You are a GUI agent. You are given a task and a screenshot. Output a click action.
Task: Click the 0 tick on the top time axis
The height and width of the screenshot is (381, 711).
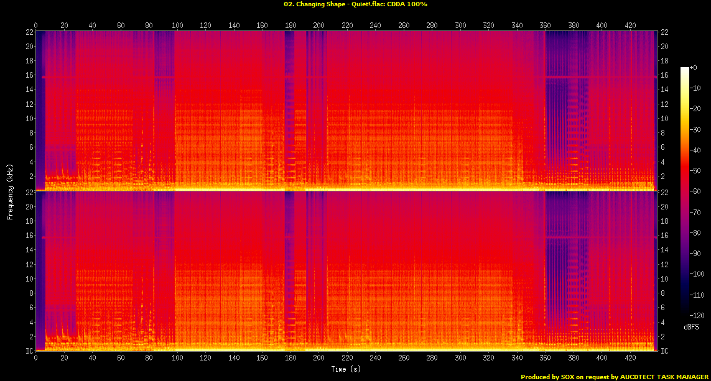36,24
